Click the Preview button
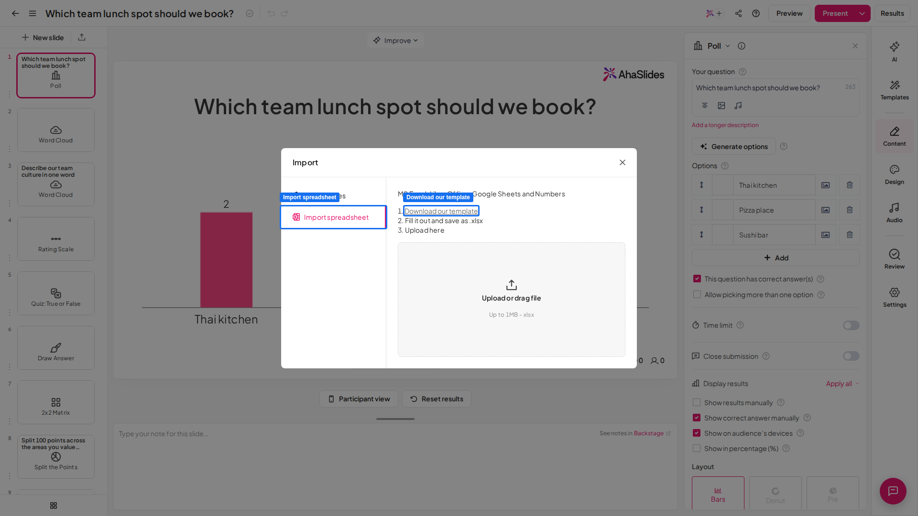 point(789,13)
